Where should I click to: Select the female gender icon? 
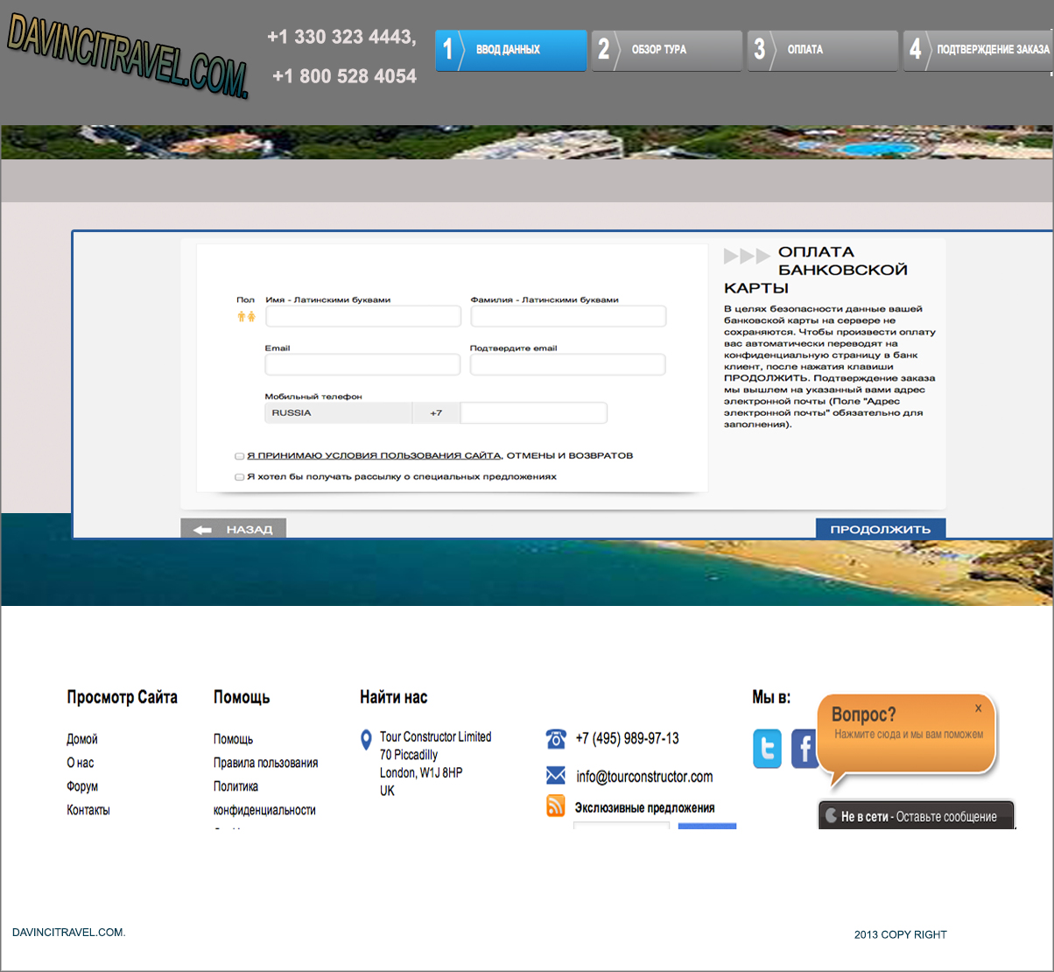tap(251, 317)
